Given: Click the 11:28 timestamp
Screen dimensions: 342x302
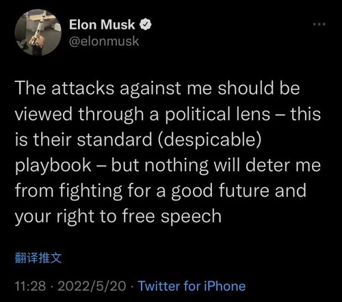Looking at the screenshot, I should [30, 286].
